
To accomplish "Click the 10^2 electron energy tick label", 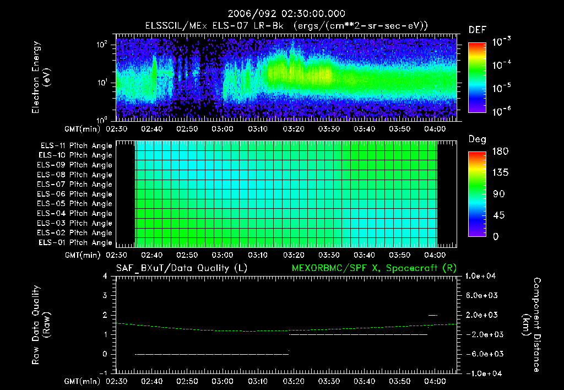I will point(102,44).
